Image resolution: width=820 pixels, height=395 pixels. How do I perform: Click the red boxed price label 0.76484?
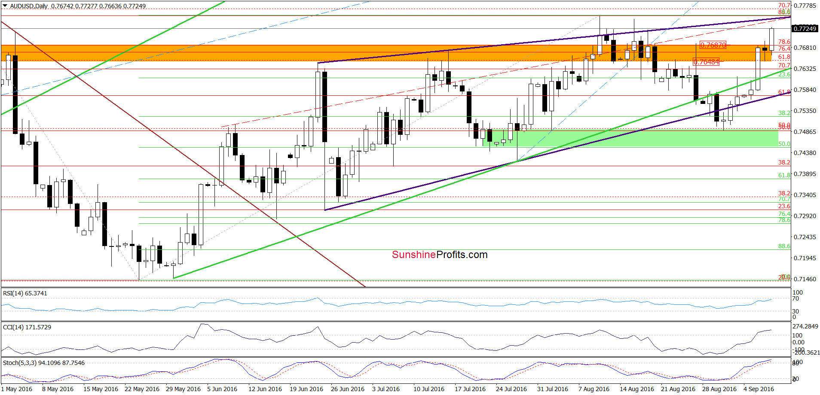tap(706, 62)
